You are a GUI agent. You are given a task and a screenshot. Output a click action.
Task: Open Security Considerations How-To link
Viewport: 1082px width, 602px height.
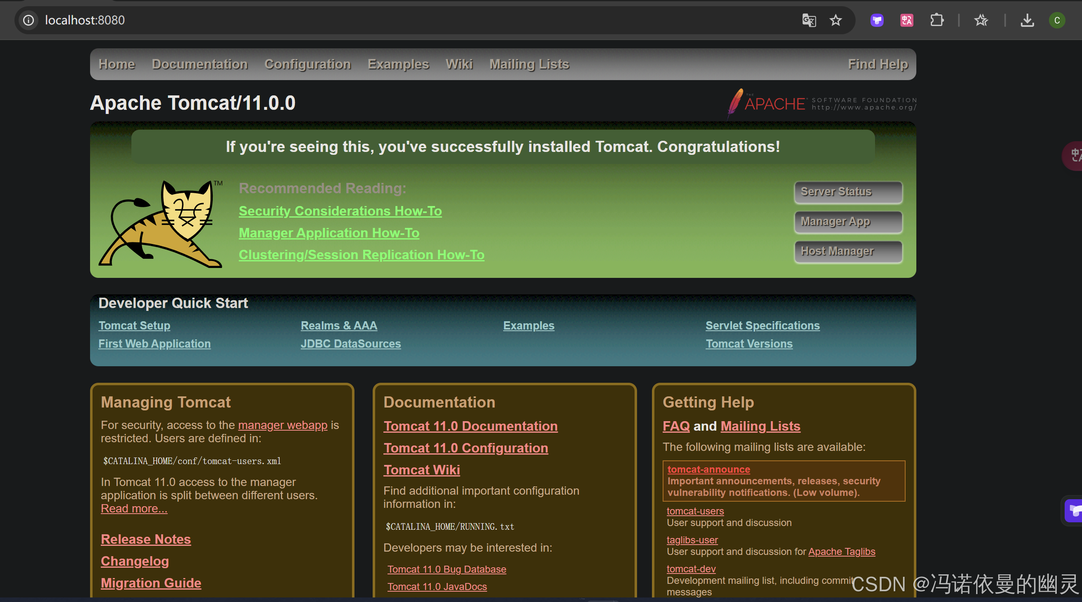(340, 211)
